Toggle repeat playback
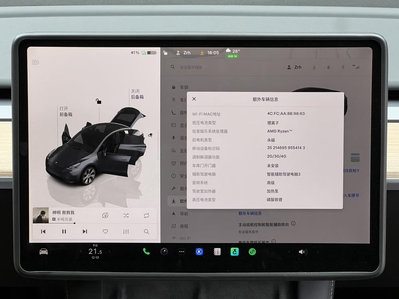The image size is (399, 299). [x=146, y=216]
